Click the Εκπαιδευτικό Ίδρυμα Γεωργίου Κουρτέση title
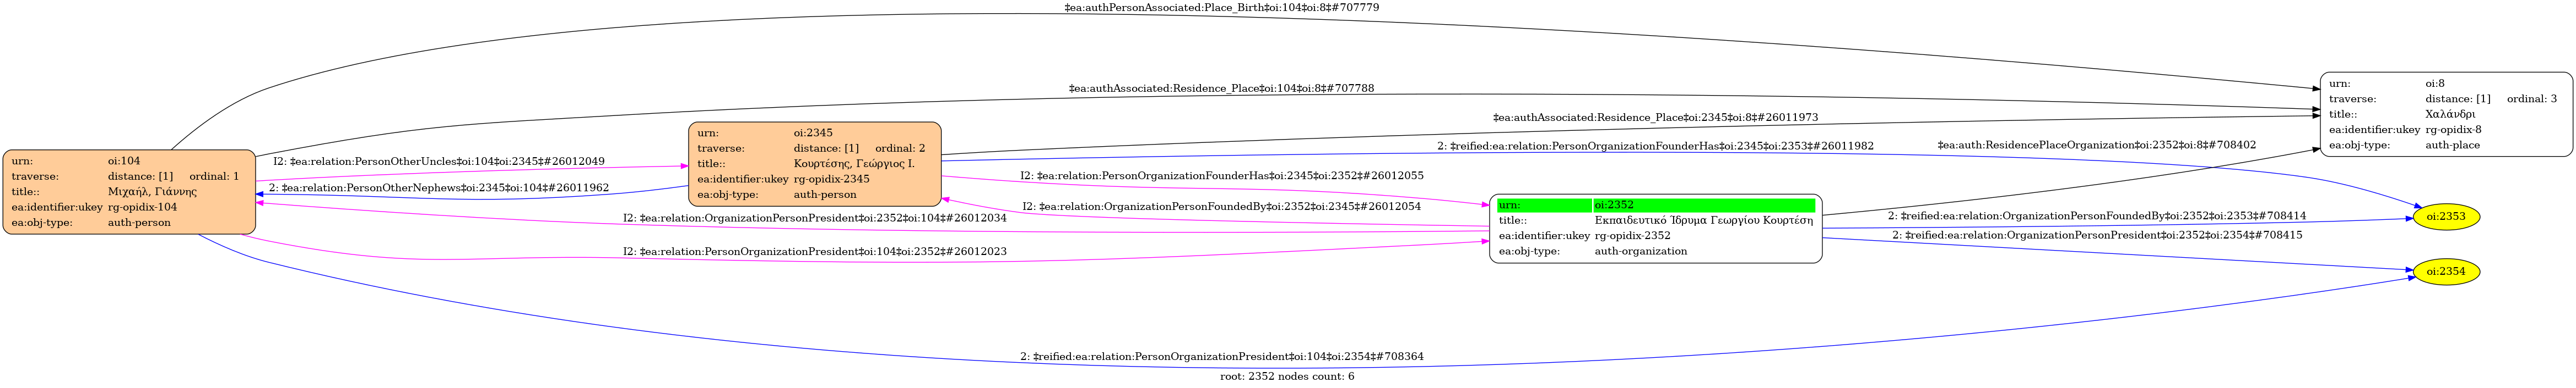 tap(1703, 220)
